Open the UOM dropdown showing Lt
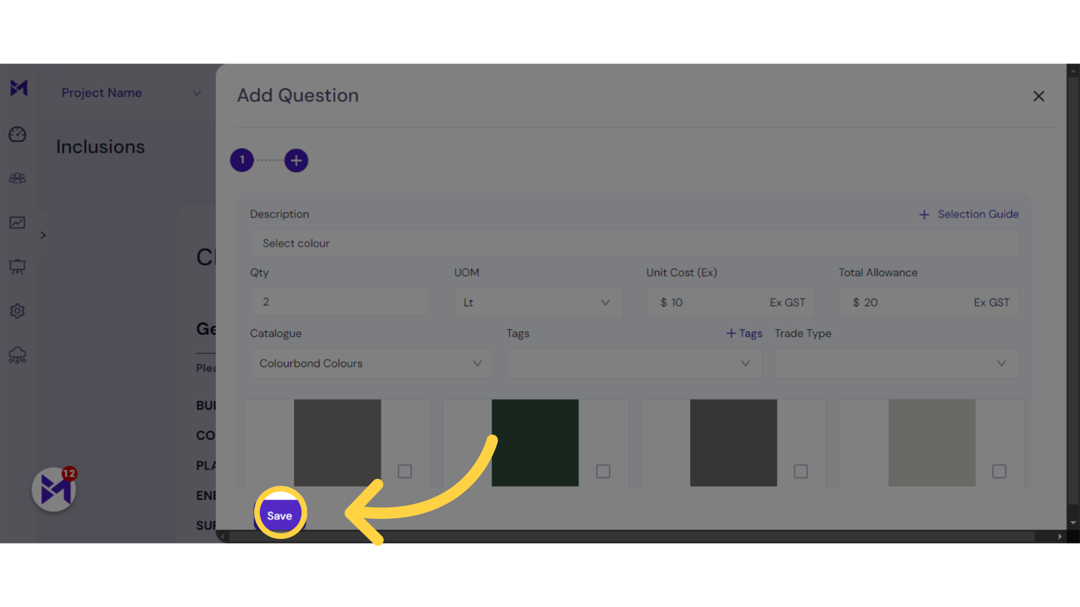 (538, 302)
